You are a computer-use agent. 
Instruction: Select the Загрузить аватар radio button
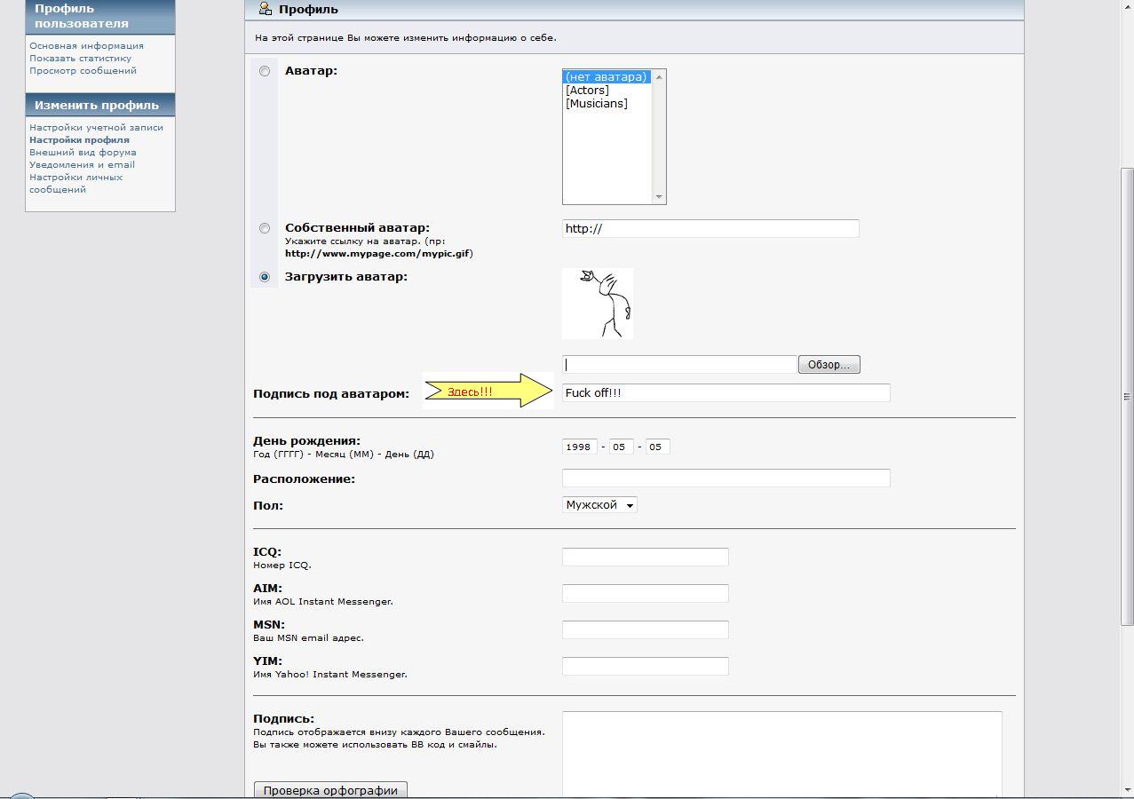coord(265,277)
